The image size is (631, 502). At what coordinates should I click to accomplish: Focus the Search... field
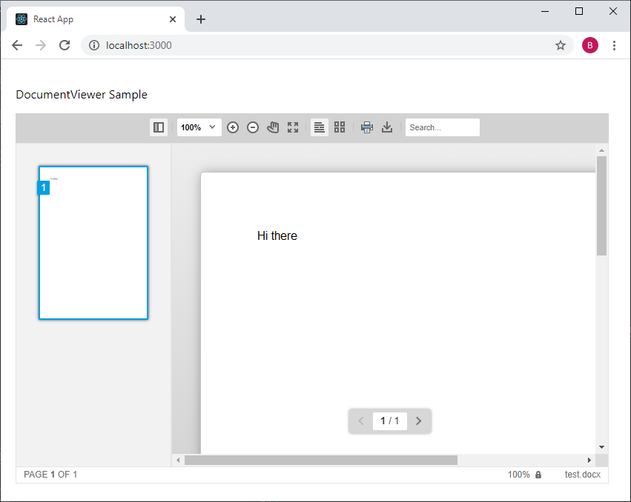[442, 127]
